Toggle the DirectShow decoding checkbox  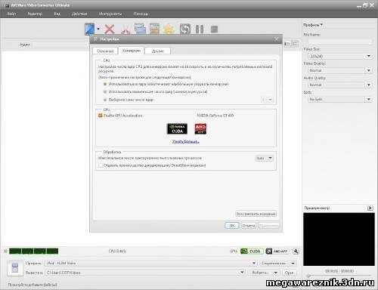(101, 165)
